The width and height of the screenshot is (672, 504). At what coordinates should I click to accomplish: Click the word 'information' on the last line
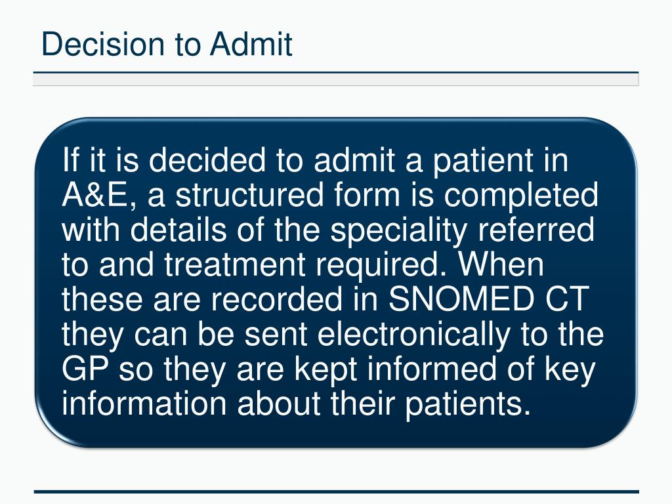pos(144,404)
